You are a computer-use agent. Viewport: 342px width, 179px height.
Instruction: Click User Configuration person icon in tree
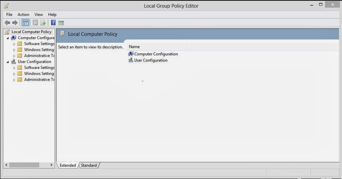14,62
